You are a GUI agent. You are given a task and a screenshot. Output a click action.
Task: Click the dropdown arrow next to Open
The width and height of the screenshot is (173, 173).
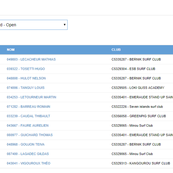65,25
